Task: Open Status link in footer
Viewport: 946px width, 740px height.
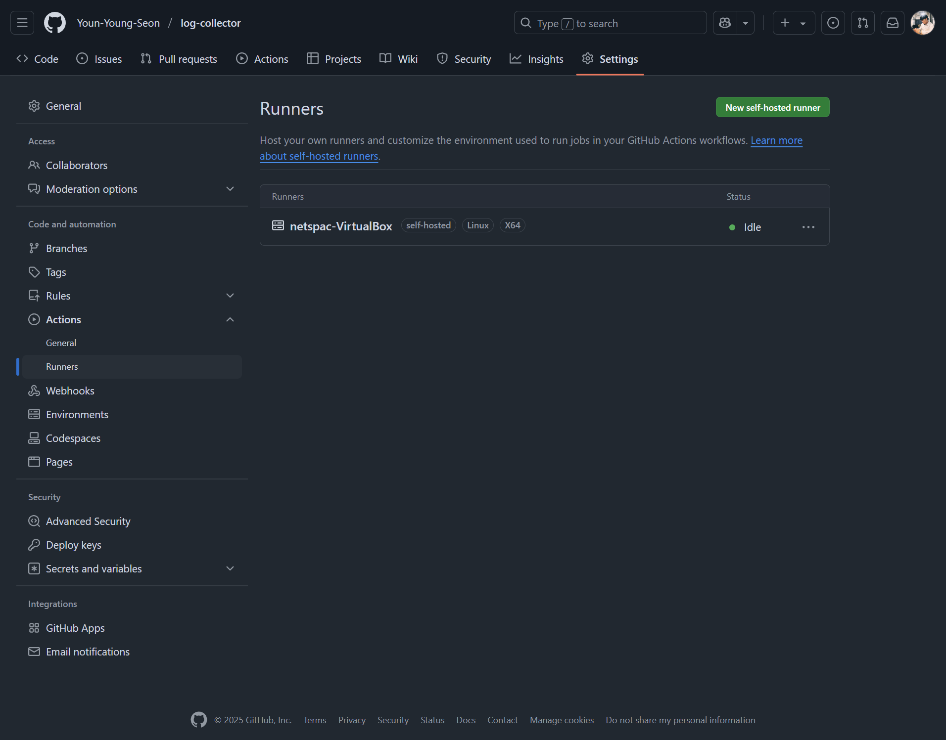Action: 432,720
